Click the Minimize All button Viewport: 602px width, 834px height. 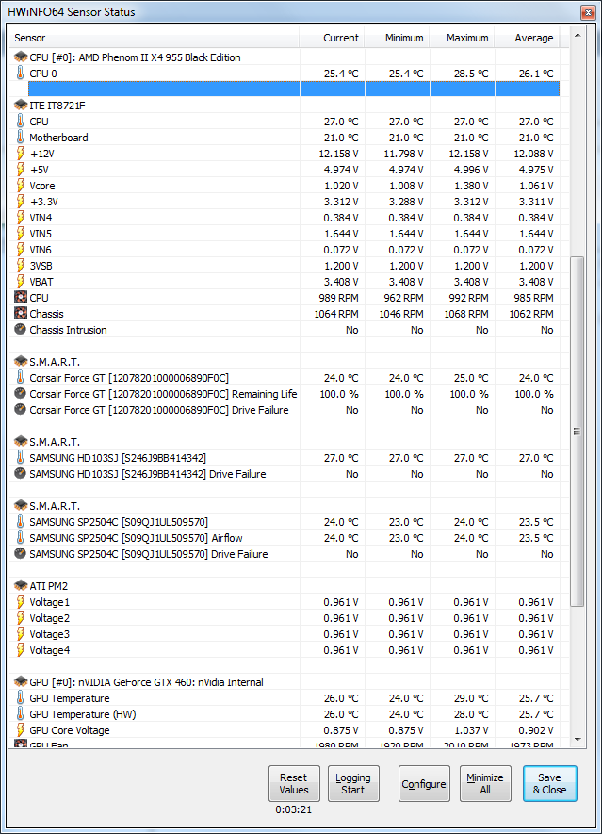click(485, 783)
